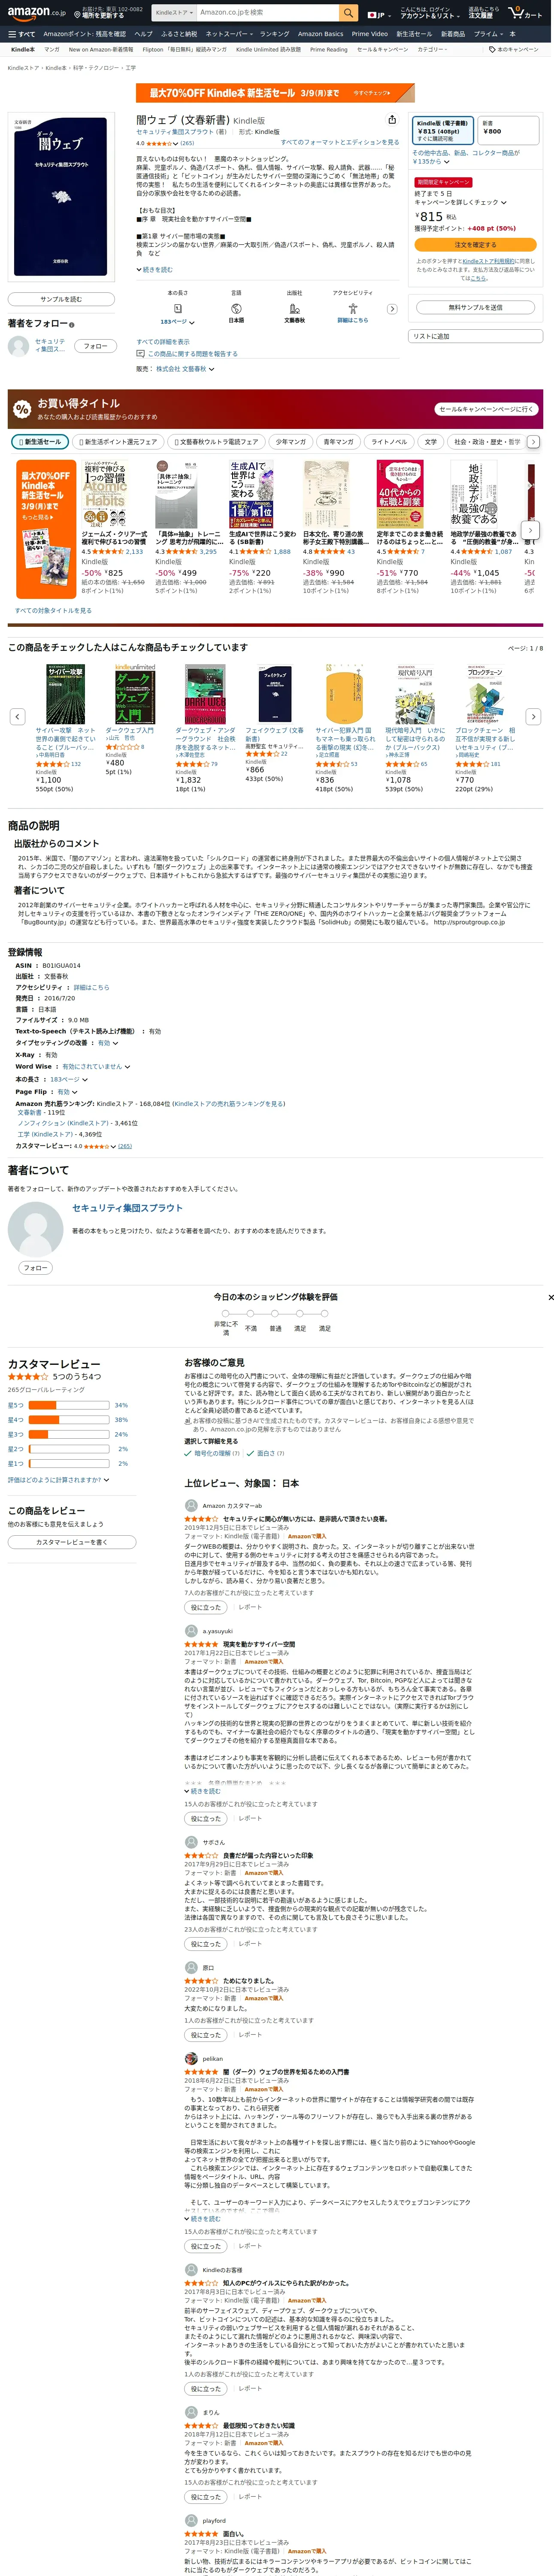554x2576 pixels.
Task: Click the large author avatar in 著者について
Action: (35, 1229)
